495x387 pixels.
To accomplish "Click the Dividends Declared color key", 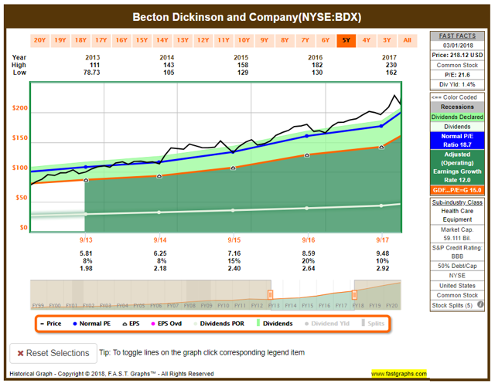I will click(x=457, y=117).
